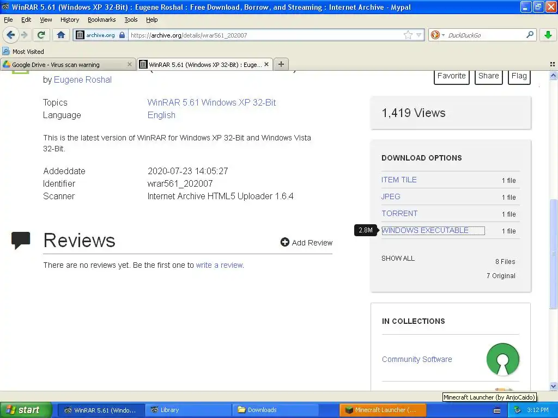Open the Tools menu
This screenshot has width=558, height=418.
[131, 20]
